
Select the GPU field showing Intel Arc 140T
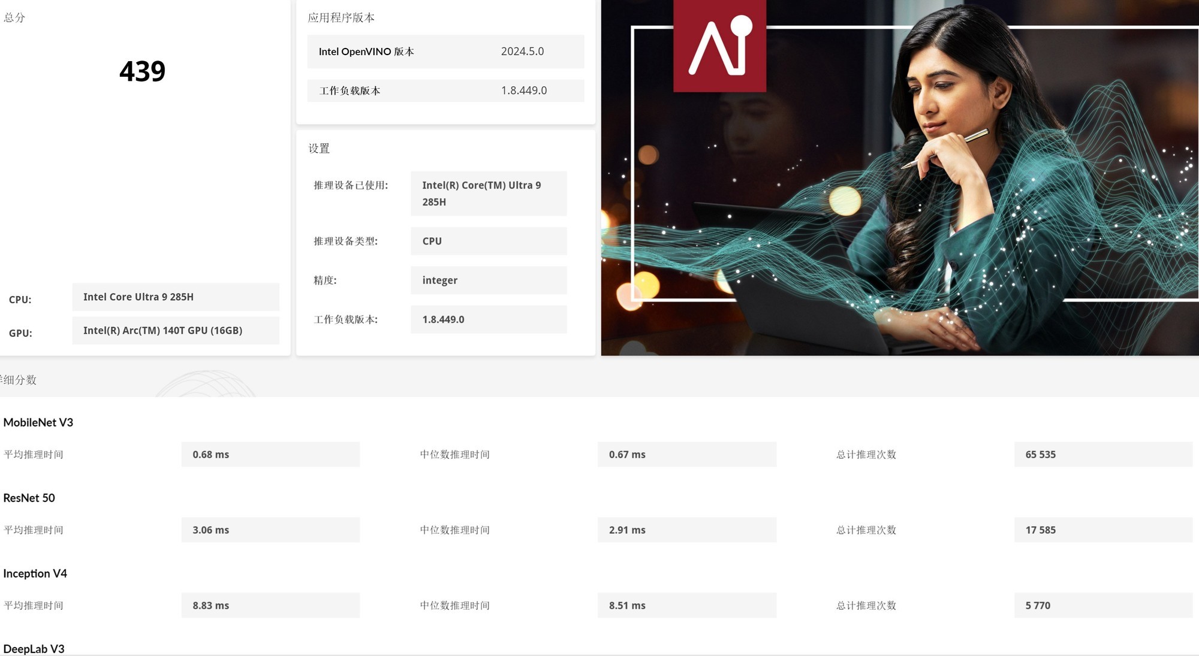coord(176,330)
